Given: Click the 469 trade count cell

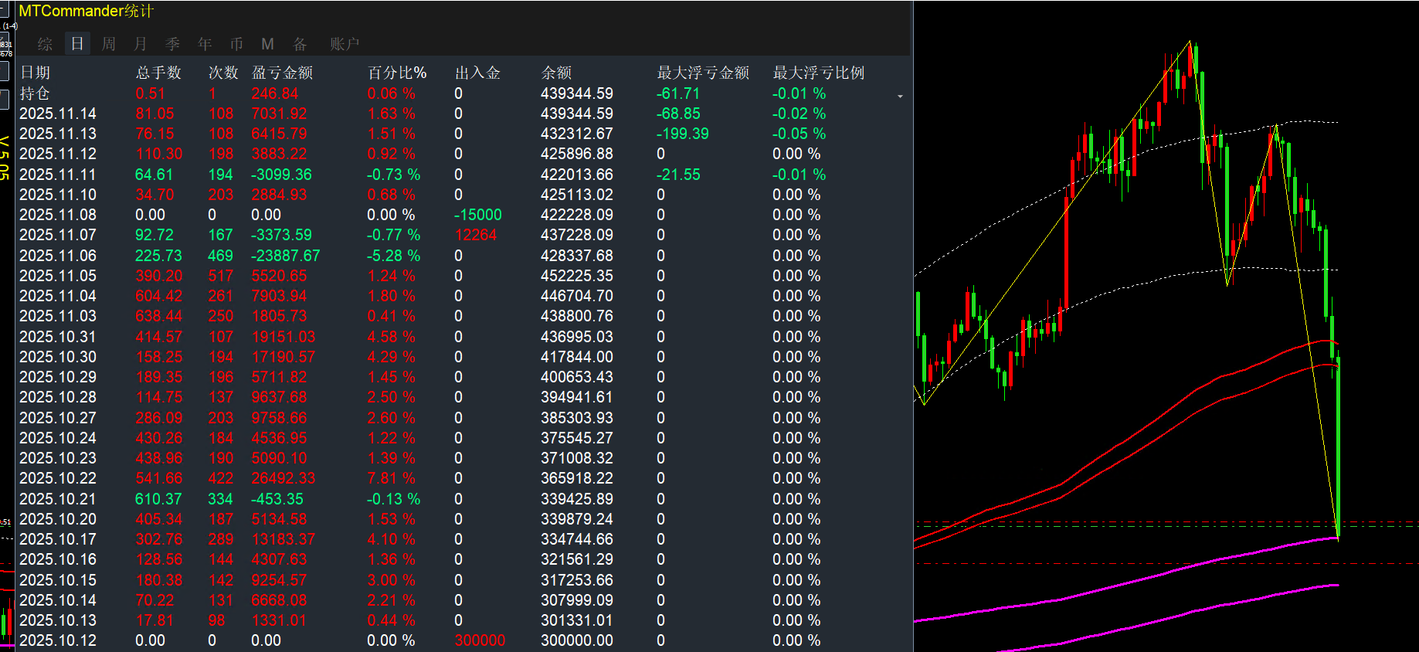Looking at the screenshot, I should (220, 256).
